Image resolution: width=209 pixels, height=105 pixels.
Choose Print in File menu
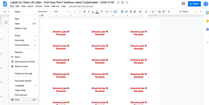(x=24, y=100)
